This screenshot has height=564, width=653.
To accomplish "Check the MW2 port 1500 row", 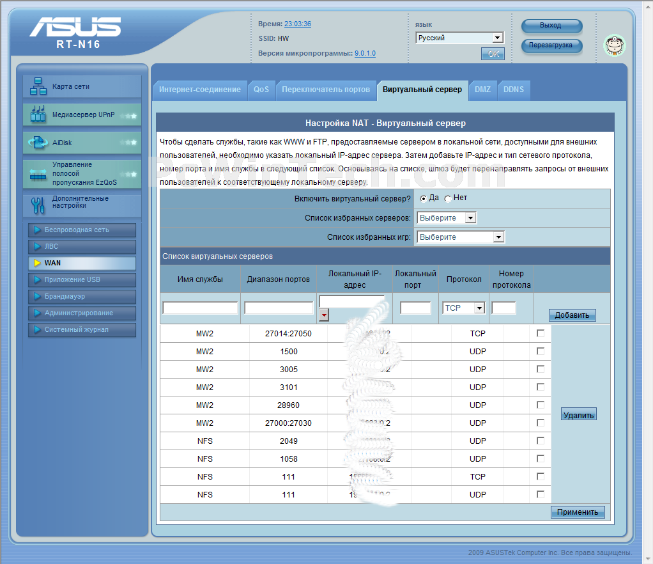I will coord(541,351).
